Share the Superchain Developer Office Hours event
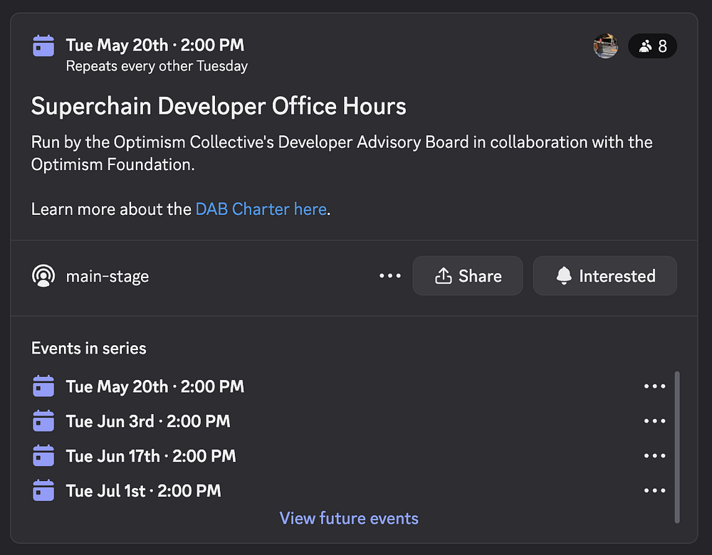This screenshot has height=555, width=712. pyautogui.click(x=468, y=275)
